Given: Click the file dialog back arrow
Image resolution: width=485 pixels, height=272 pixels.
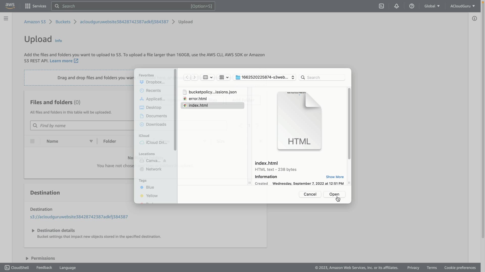Looking at the screenshot, I should [x=187, y=77].
